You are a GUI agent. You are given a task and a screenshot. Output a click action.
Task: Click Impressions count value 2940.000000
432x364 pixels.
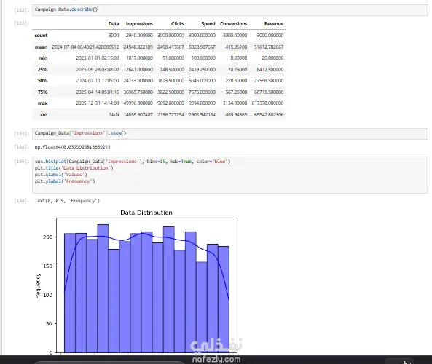pos(139,36)
